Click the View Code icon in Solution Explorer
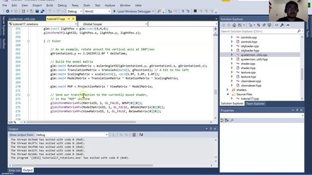The height and width of the screenshot is (175, 312). tap(276, 25)
